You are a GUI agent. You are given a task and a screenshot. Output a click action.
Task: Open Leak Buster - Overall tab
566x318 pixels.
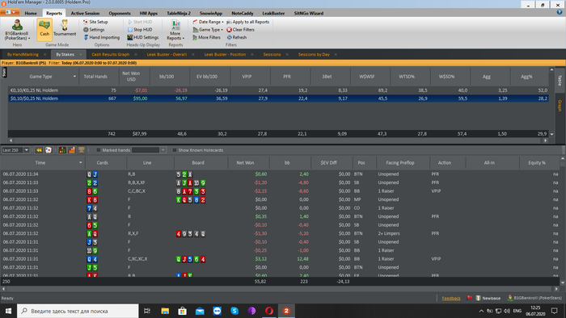tap(167, 54)
